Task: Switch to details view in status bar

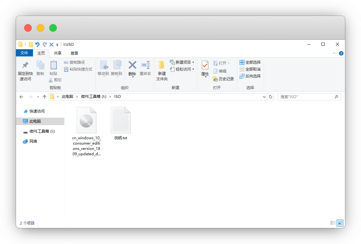Action: click(333, 223)
